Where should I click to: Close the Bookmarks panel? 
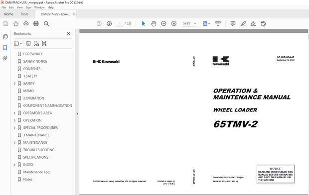click(69, 34)
